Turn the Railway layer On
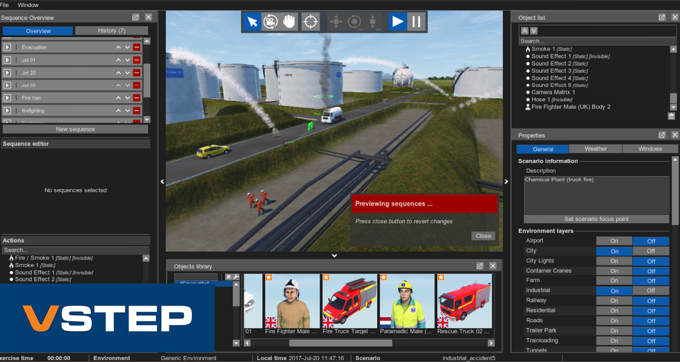This screenshot has height=362, width=680. click(x=614, y=301)
